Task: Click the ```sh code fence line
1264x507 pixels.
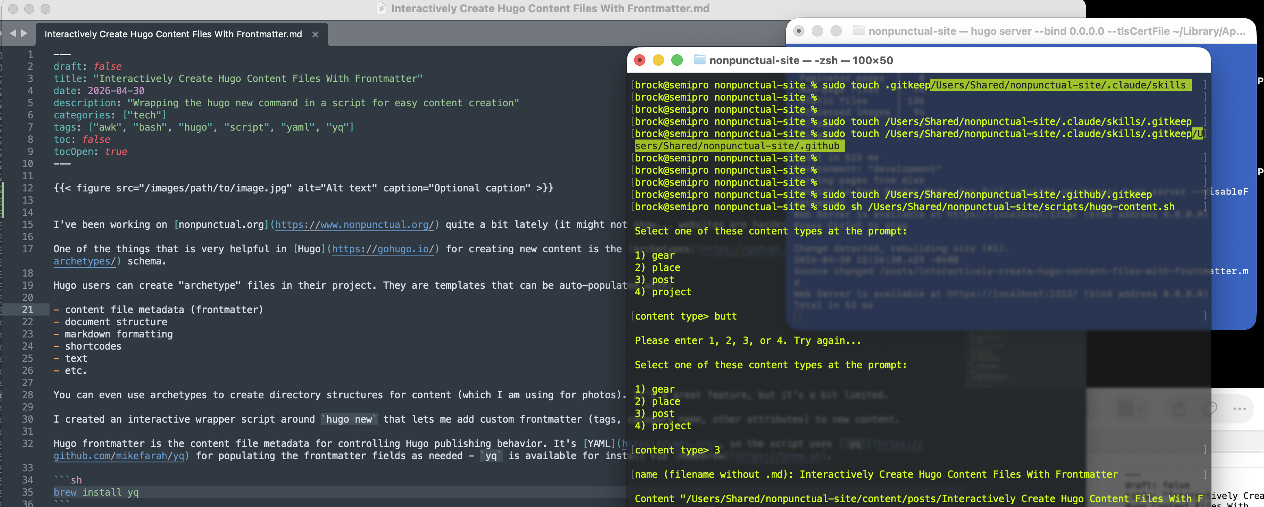Action: (68, 481)
